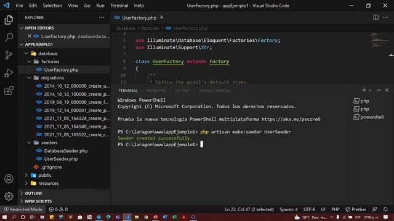Screen dimensions: 394x221
Task: Change indentation Spaces: 4
Action: pos(289,209)
